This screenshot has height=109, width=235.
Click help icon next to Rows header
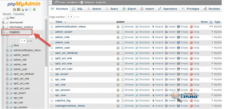point(211,22)
